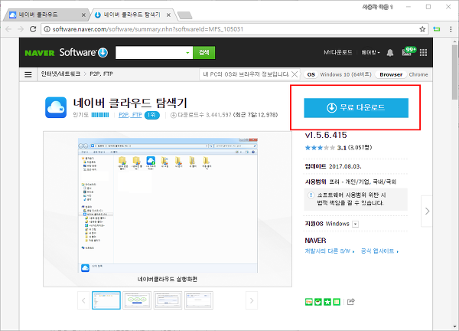Select the 네이버 클라우드 탐색기 tab
Viewport: 459px width, 331px height.
tap(132, 15)
